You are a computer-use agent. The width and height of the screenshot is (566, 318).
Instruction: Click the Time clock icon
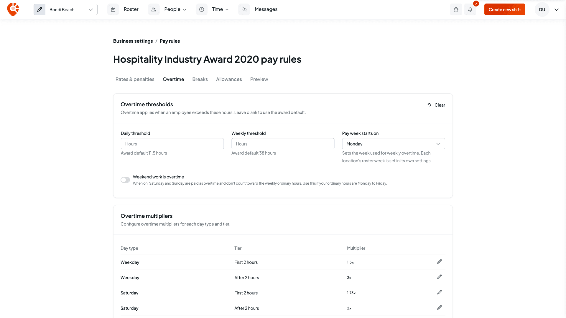(202, 9)
